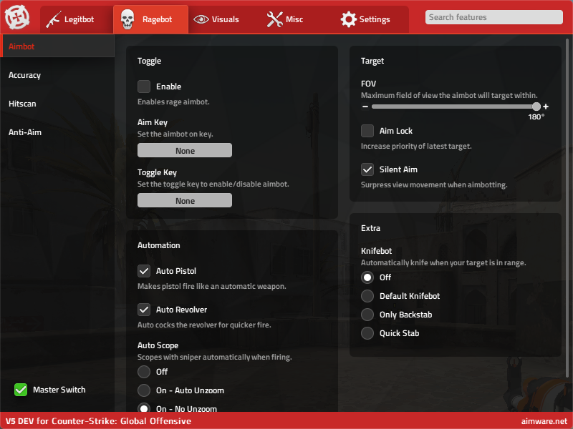Click the aimware.net link
573x429 pixels.
point(544,421)
